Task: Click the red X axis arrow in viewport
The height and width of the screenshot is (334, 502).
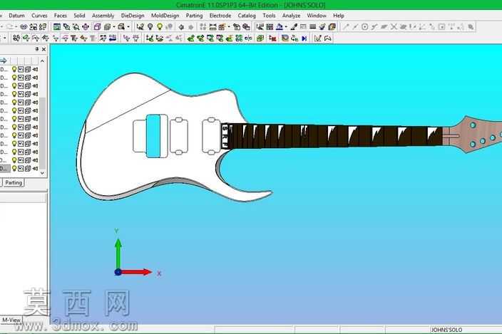Action: pos(136,272)
